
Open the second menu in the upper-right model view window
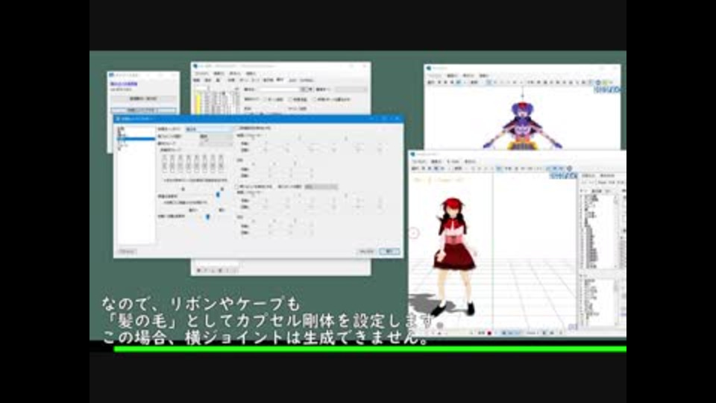point(452,75)
